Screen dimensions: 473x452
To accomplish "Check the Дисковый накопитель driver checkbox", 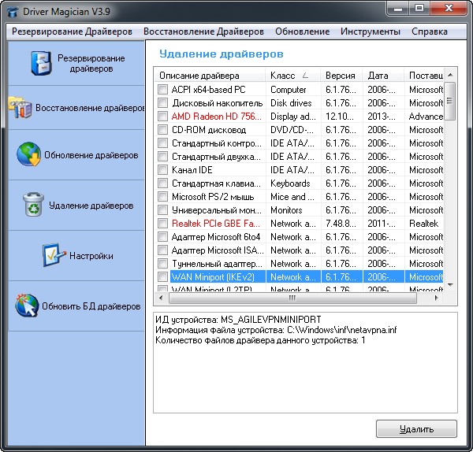I will 162,102.
